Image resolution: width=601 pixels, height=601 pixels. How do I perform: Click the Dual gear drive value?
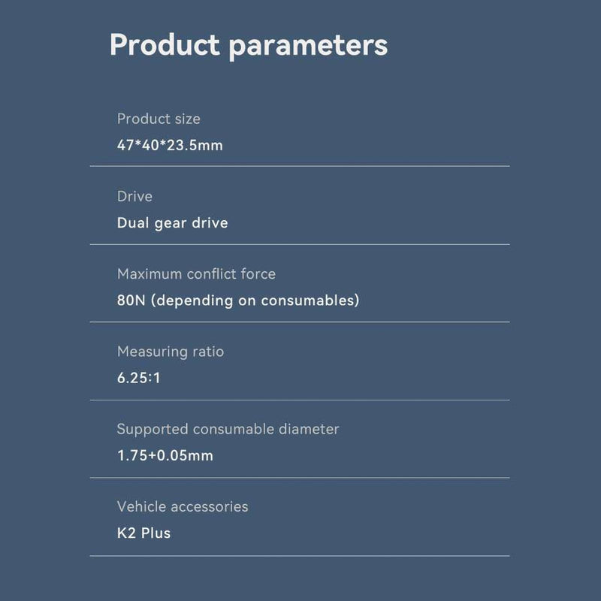coord(173,223)
